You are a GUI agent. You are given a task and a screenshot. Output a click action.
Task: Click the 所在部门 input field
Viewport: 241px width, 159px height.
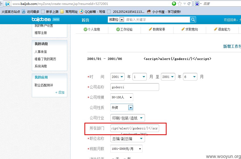135,128
